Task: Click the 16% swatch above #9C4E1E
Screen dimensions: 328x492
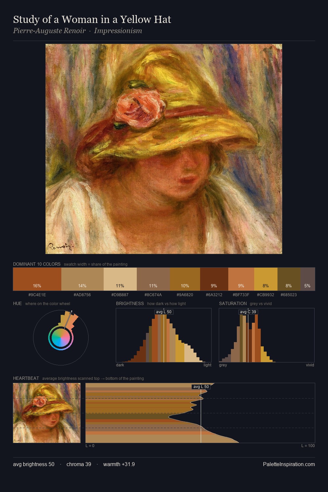Action: [37, 279]
